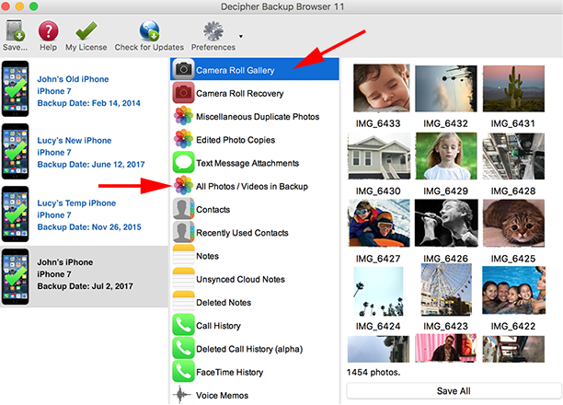
Task: Open the IMG_6428 street thumbnail
Action: (x=513, y=156)
